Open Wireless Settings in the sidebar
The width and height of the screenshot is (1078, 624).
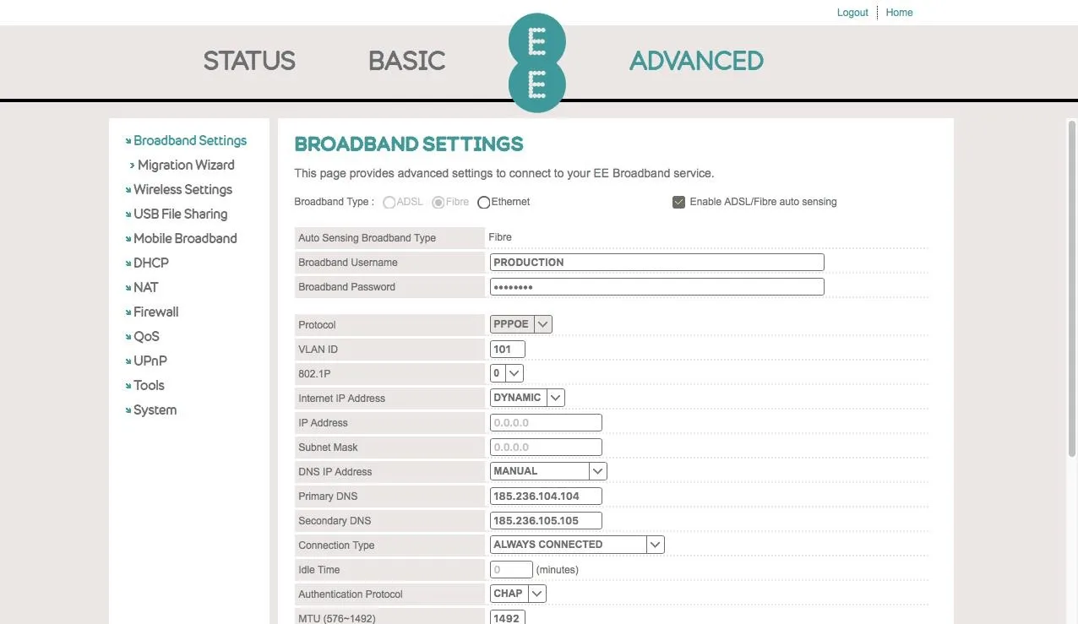(x=182, y=189)
